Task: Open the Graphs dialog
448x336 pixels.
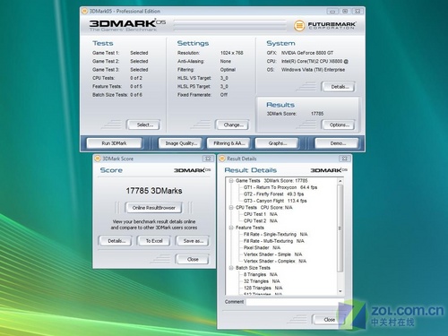Action: (277, 143)
